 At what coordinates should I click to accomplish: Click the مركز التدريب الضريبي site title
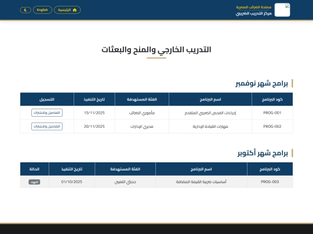[x=253, y=13]
